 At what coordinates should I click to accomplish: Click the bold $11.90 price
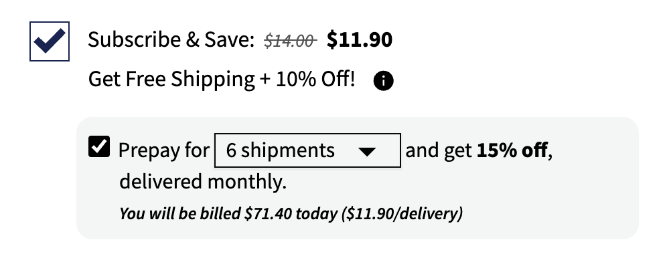(x=360, y=40)
